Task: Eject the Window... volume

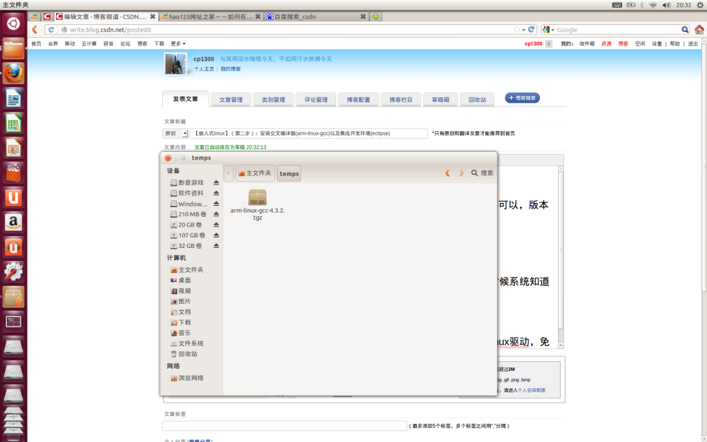Action: tap(216, 204)
